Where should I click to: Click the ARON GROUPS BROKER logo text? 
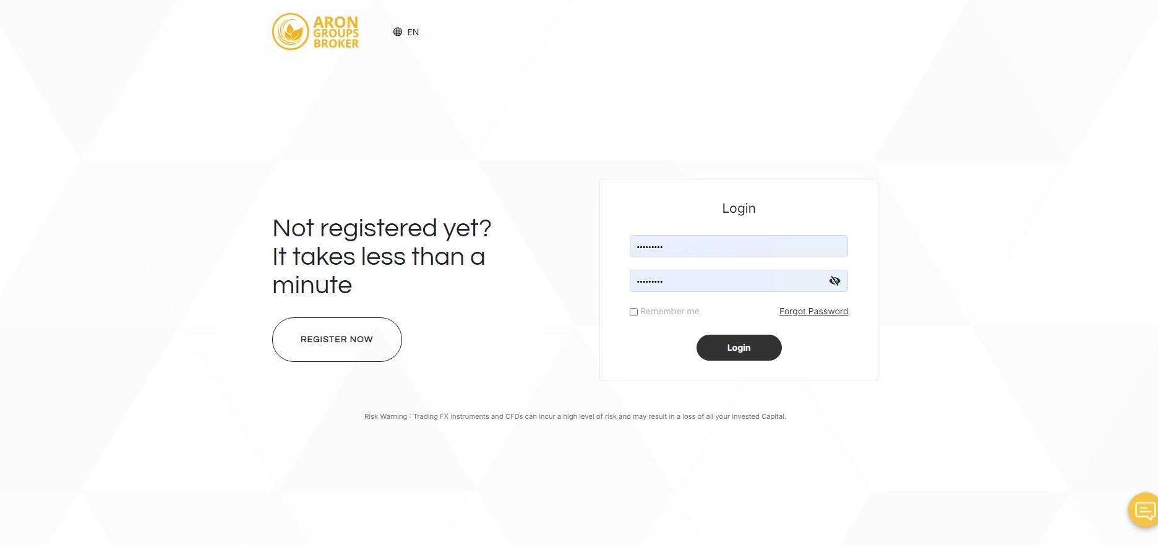[336, 32]
